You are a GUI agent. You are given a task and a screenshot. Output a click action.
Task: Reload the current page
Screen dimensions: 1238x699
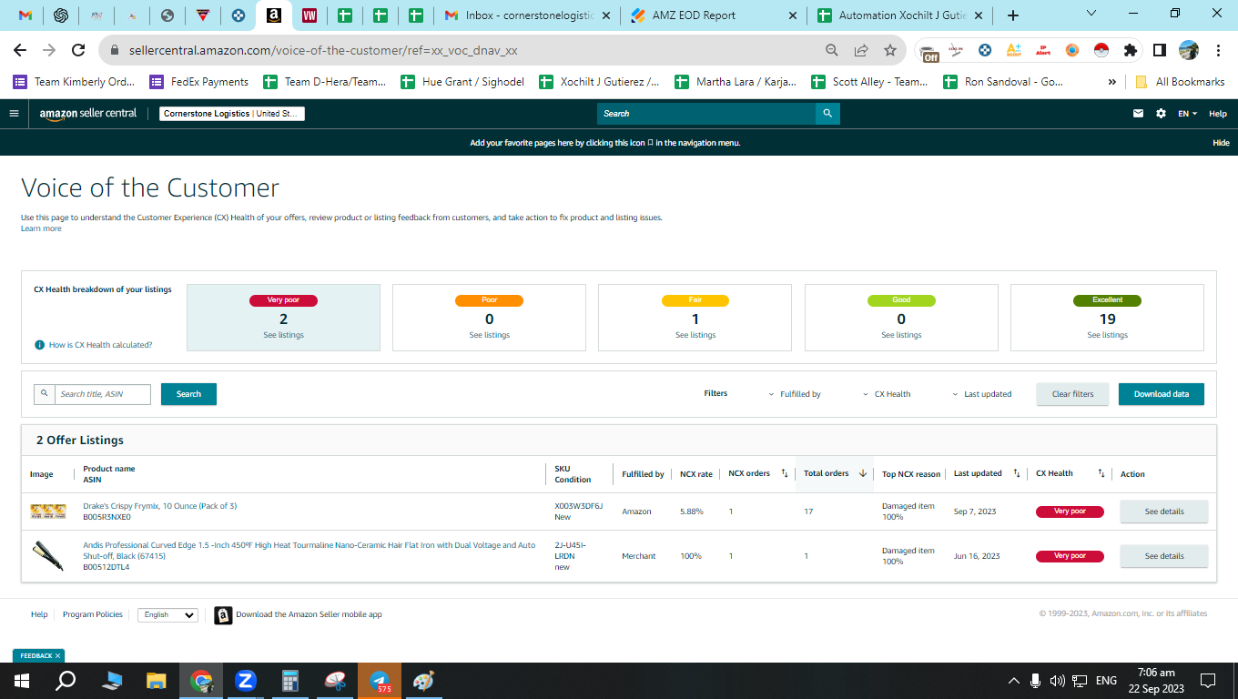(x=78, y=50)
